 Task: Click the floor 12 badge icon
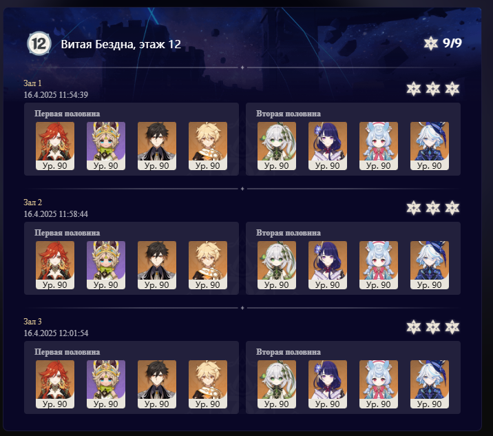coord(39,43)
